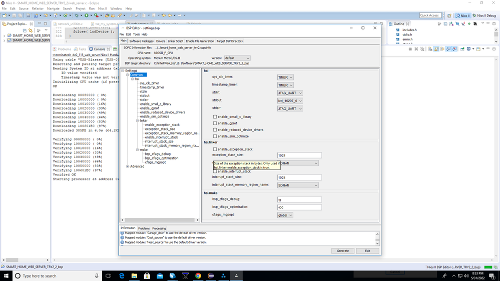Open Chrome from the Windows taskbar
Screen dimensions: 500x281
pyautogui.click(x=198, y=275)
